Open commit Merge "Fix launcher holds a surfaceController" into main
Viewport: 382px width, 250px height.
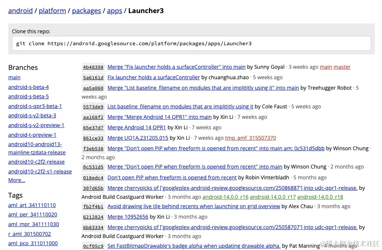(x=176, y=67)
